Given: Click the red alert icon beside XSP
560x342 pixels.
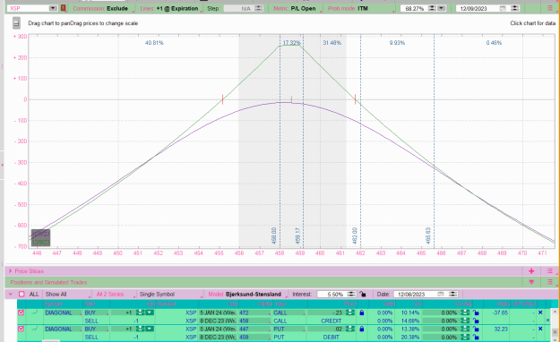Looking at the screenshot, I should 64,8.
